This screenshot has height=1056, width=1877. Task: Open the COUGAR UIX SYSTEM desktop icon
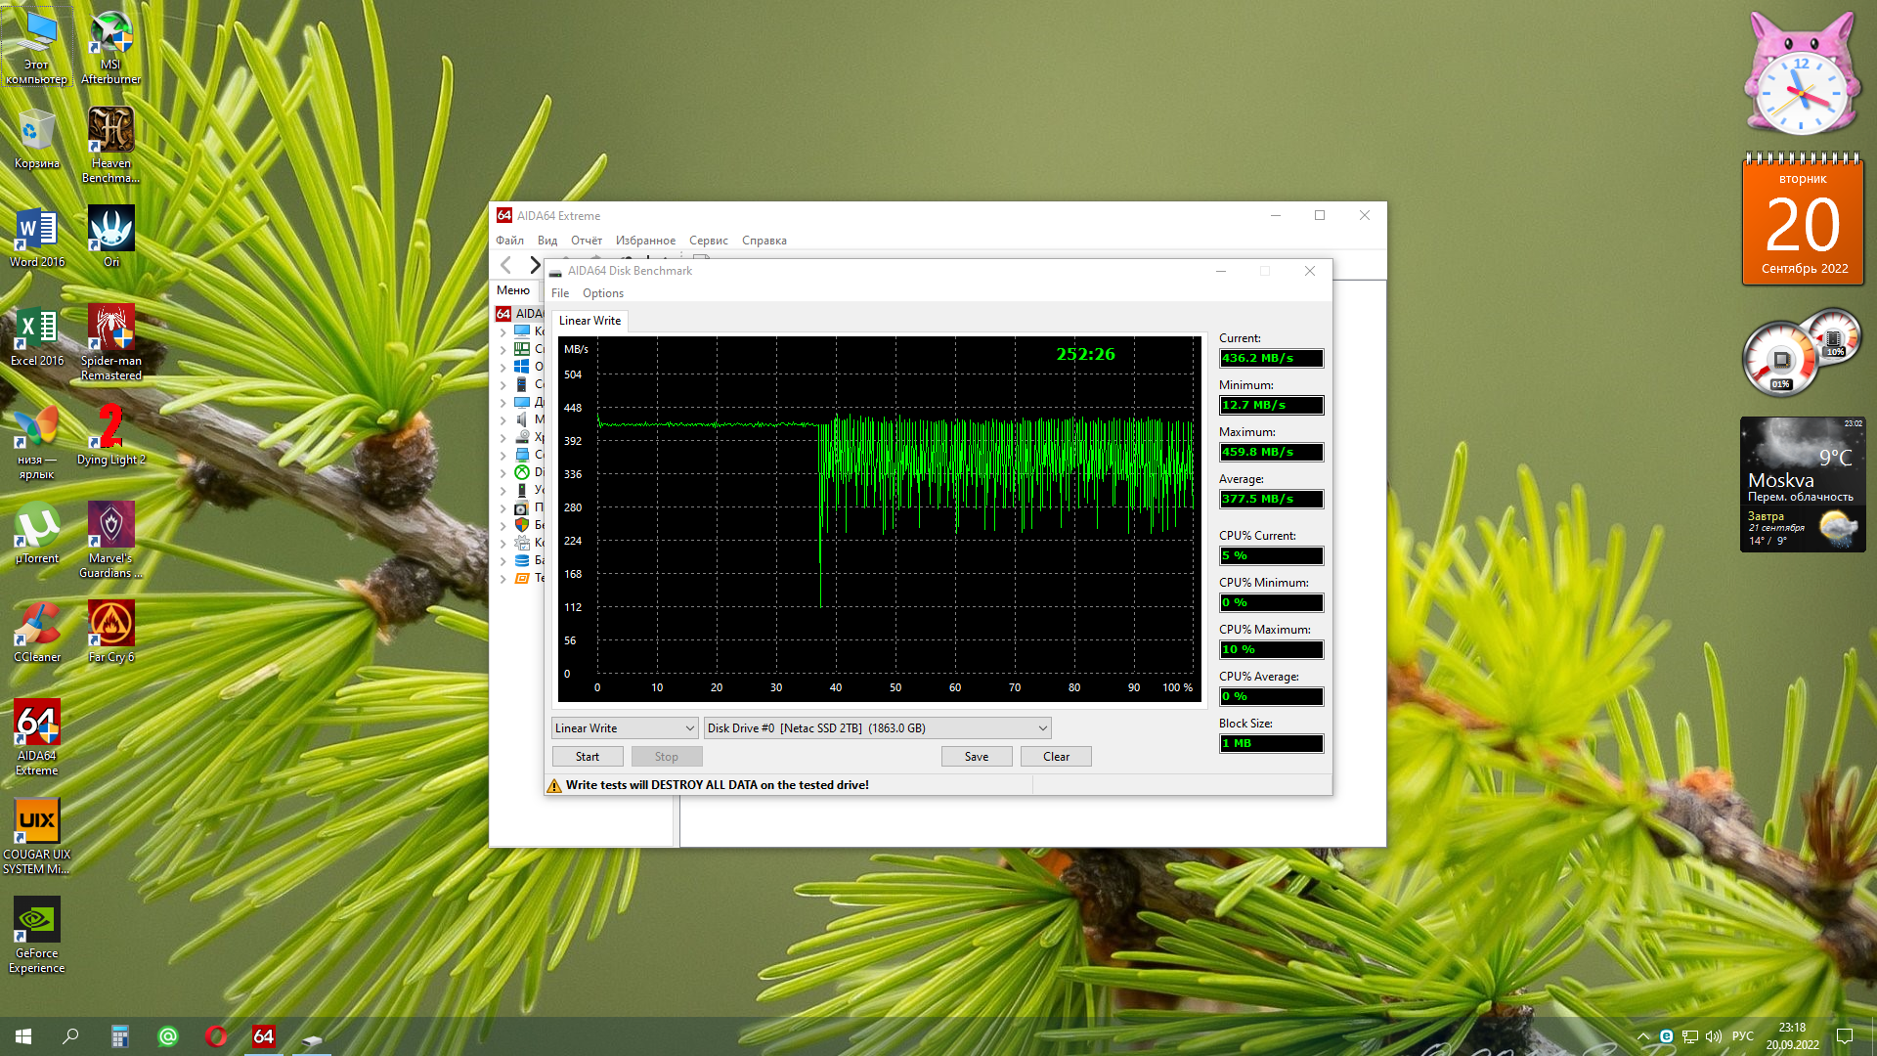[x=37, y=834]
